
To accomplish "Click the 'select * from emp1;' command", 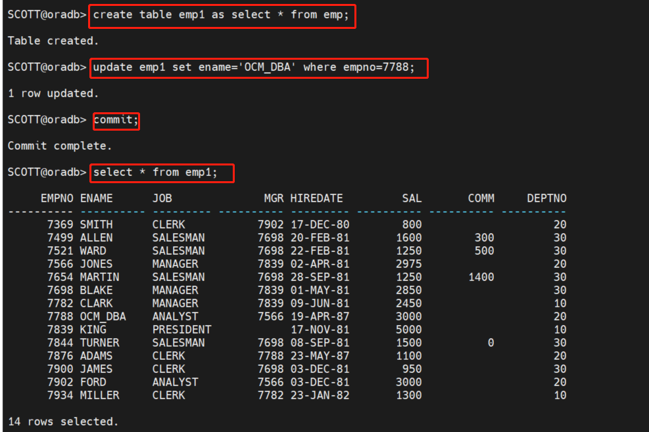I will coord(155,173).
